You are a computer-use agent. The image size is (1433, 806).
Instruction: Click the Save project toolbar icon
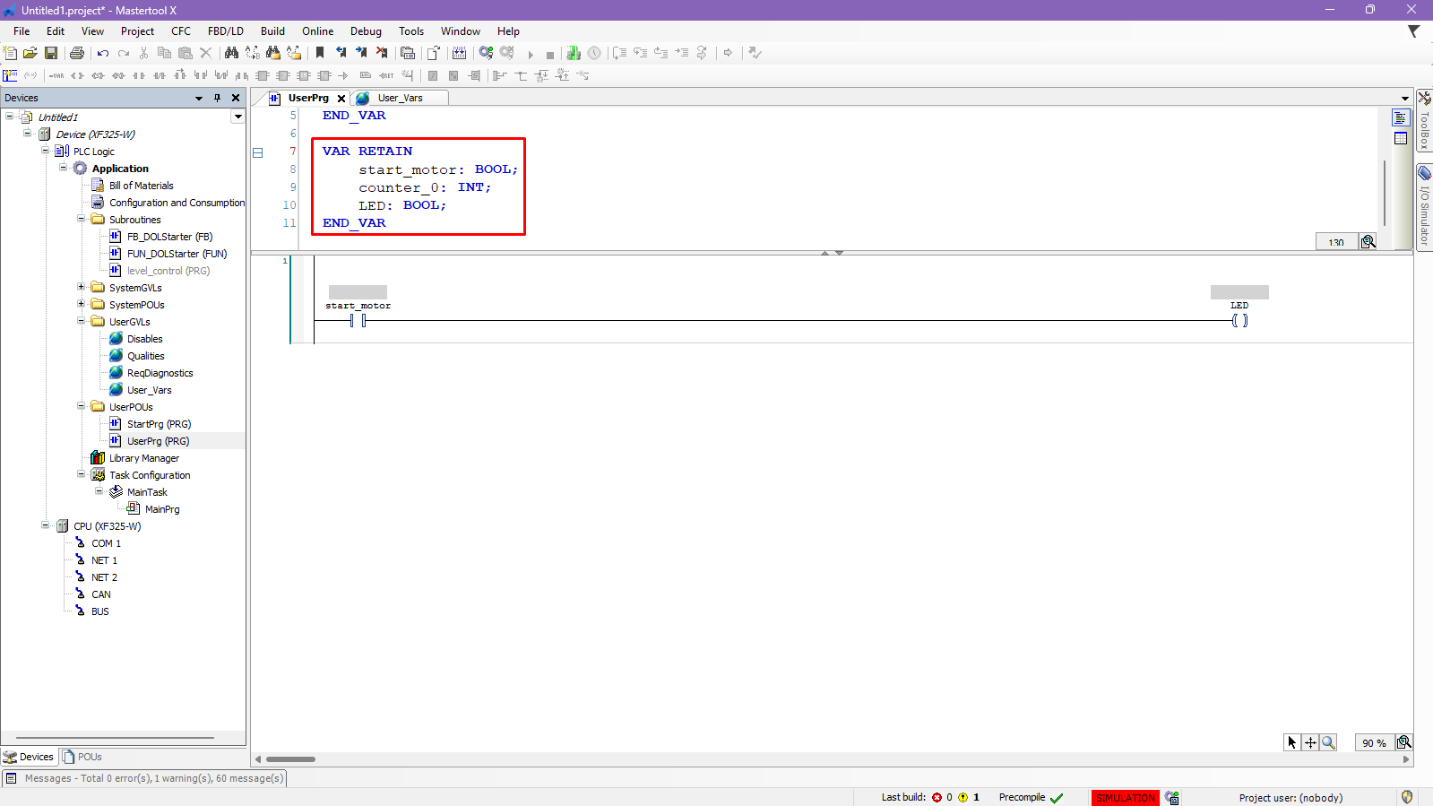51,53
